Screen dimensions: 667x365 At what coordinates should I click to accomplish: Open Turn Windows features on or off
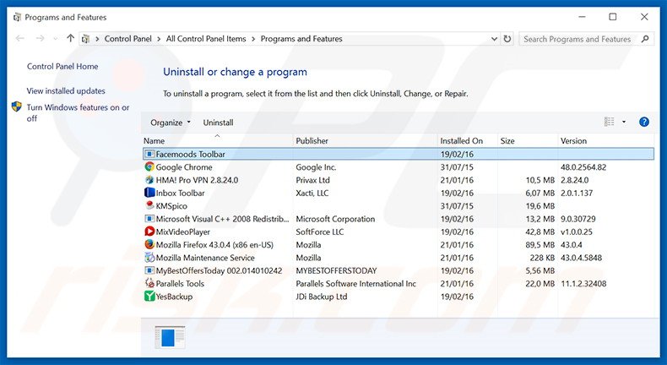[x=78, y=113]
